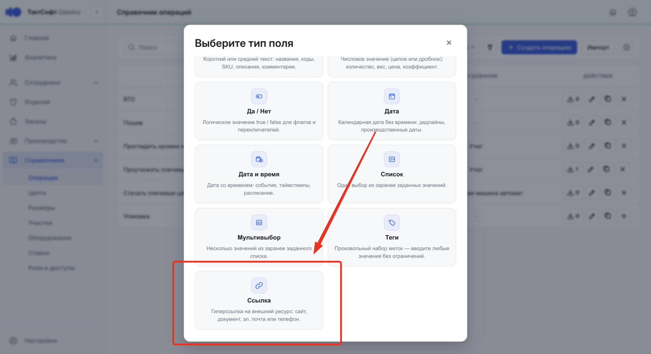Duplicate the Упаковка row with the copy icon

pos(608,216)
